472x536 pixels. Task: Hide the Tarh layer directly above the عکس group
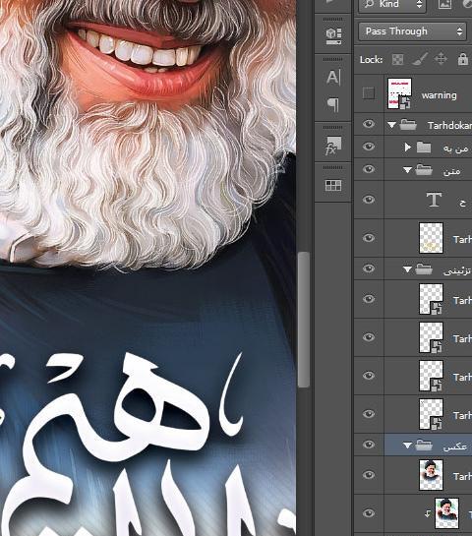369,414
